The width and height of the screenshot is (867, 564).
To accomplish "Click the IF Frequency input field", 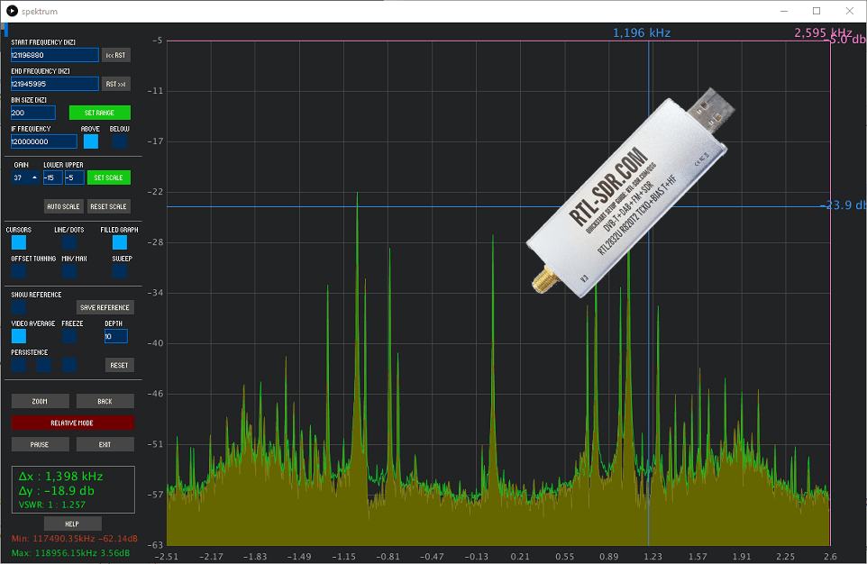I will tap(44, 141).
